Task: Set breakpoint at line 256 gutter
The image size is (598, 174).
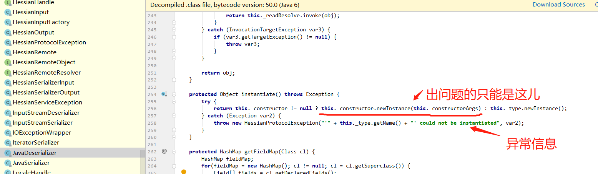Action: click(154, 109)
